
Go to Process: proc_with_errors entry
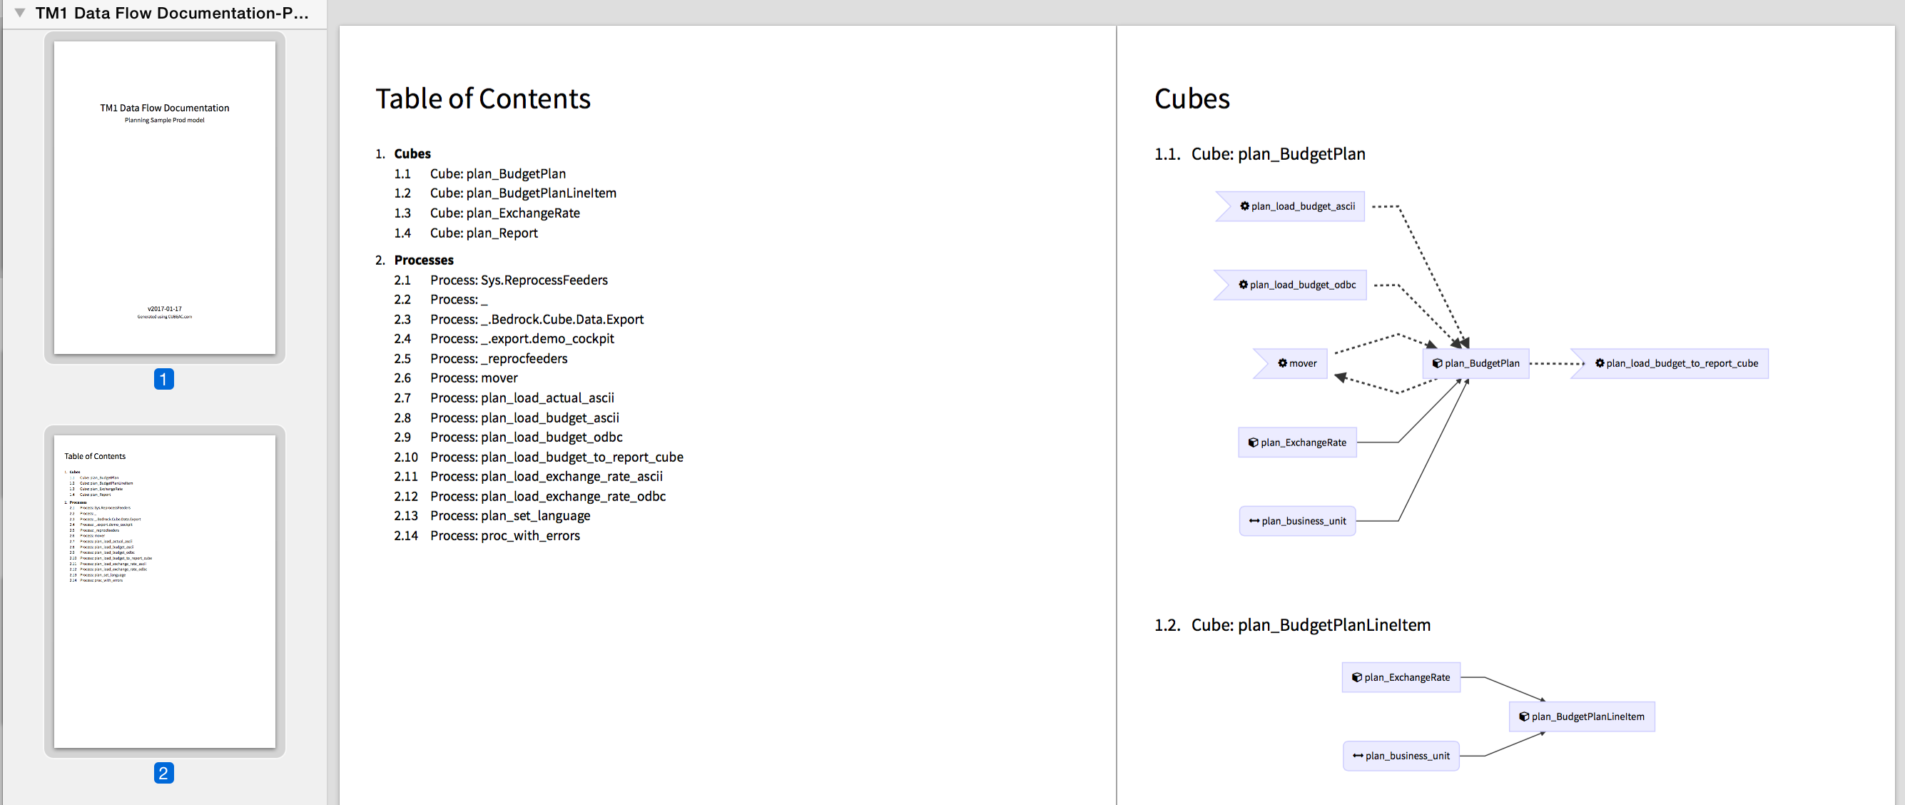(x=504, y=536)
